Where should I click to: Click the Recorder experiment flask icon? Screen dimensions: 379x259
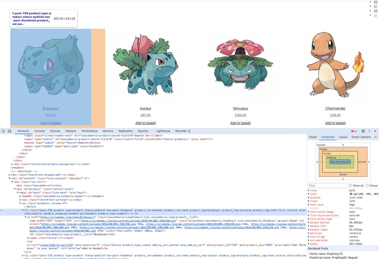coord(189,131)
